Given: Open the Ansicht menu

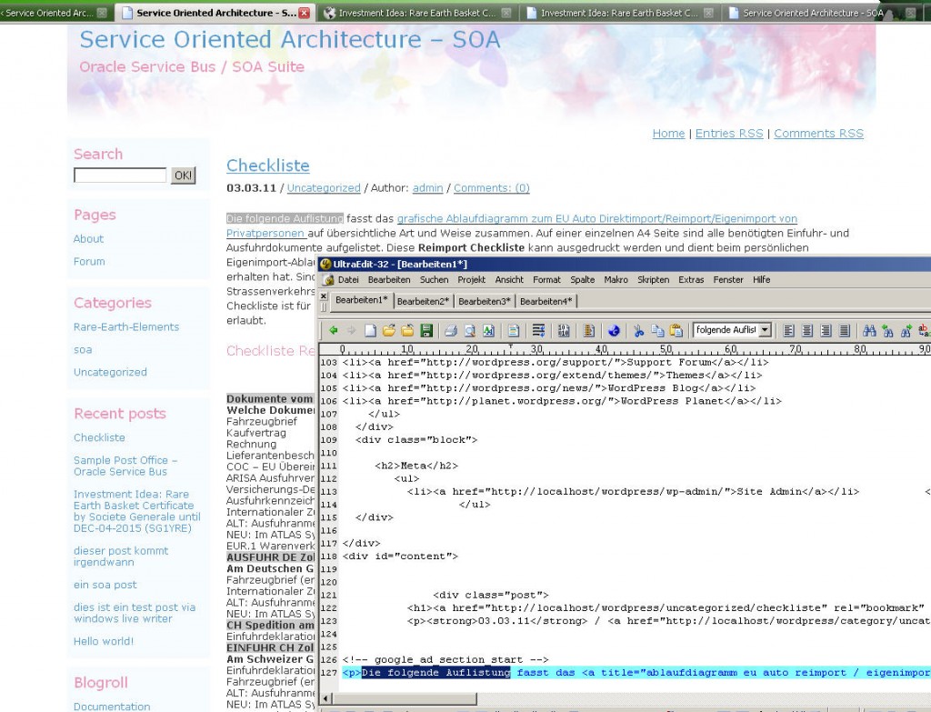Looking at the screenshot, I should tap(509, 280).
